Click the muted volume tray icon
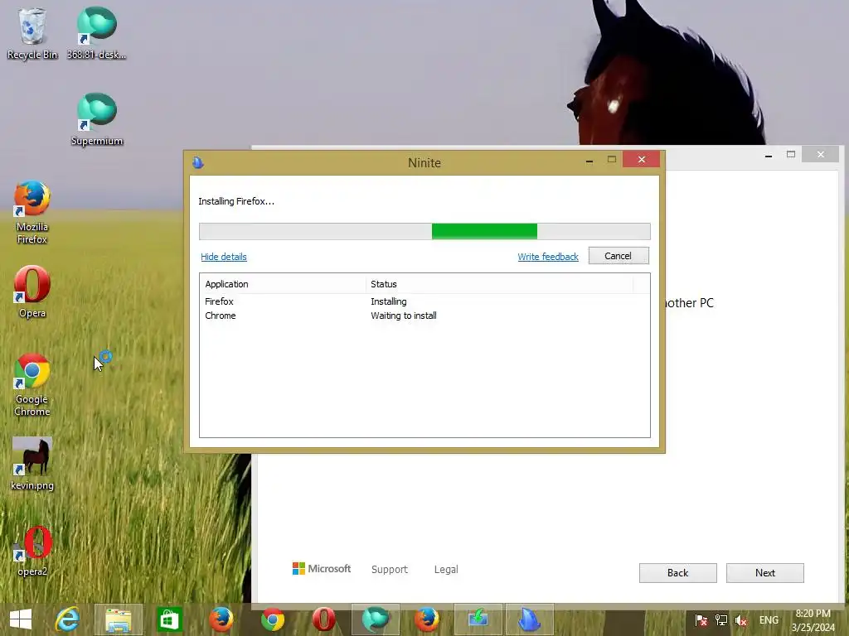 (x=740, y=620)
